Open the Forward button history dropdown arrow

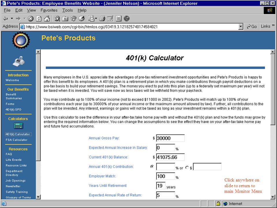coord(24,18)
